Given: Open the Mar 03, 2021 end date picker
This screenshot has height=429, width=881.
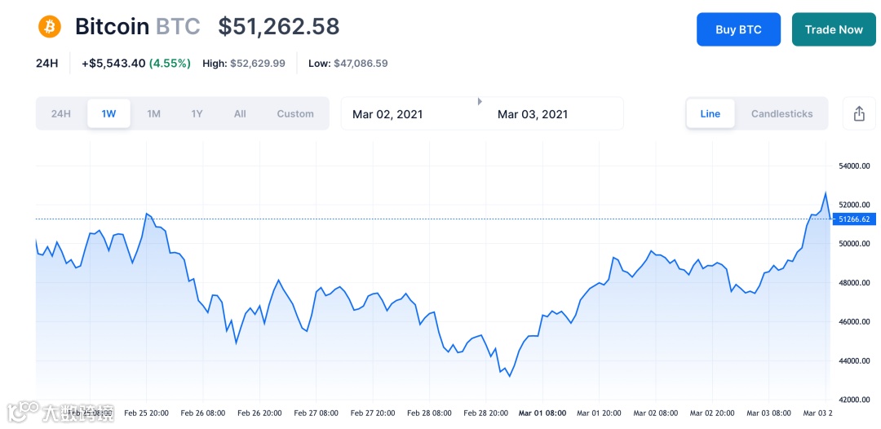Looking at the screenshot, I should (x=533, y=114).
